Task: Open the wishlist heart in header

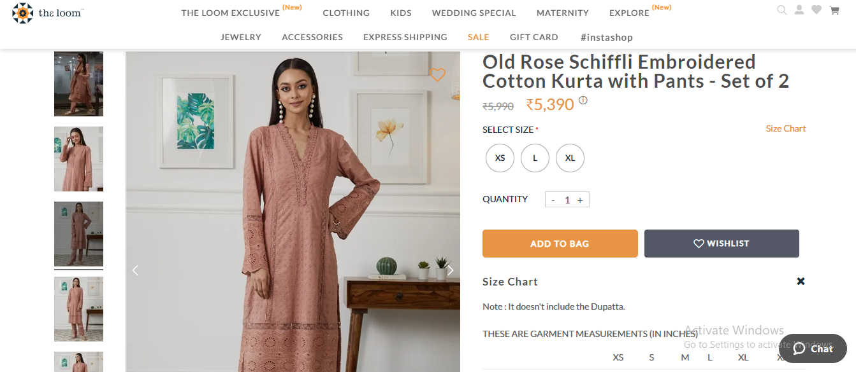Action: (816, 10)
